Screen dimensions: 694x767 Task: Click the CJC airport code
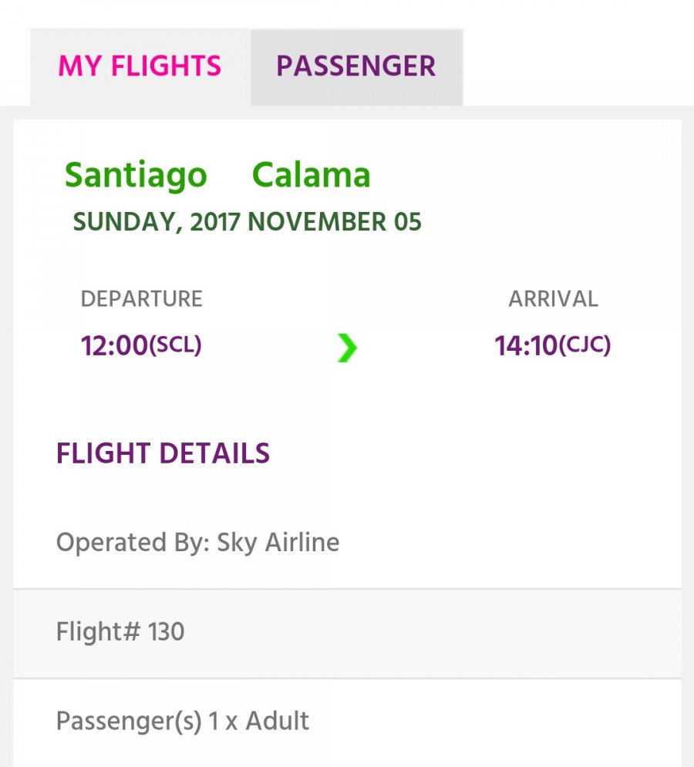pyautogui.click(x=585, y=345)
